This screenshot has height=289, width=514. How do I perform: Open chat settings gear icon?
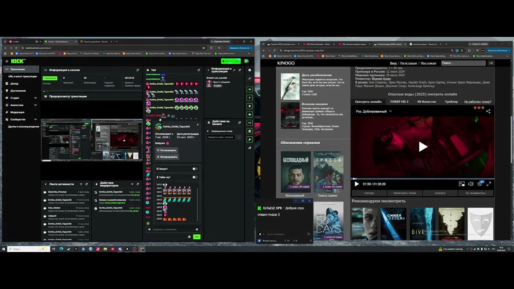(189, 237)
